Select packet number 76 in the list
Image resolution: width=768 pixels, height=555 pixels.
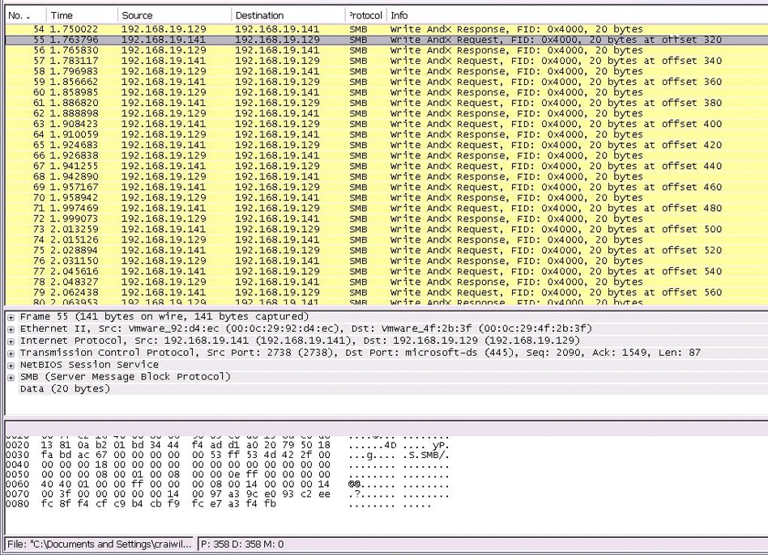[386, 261]
